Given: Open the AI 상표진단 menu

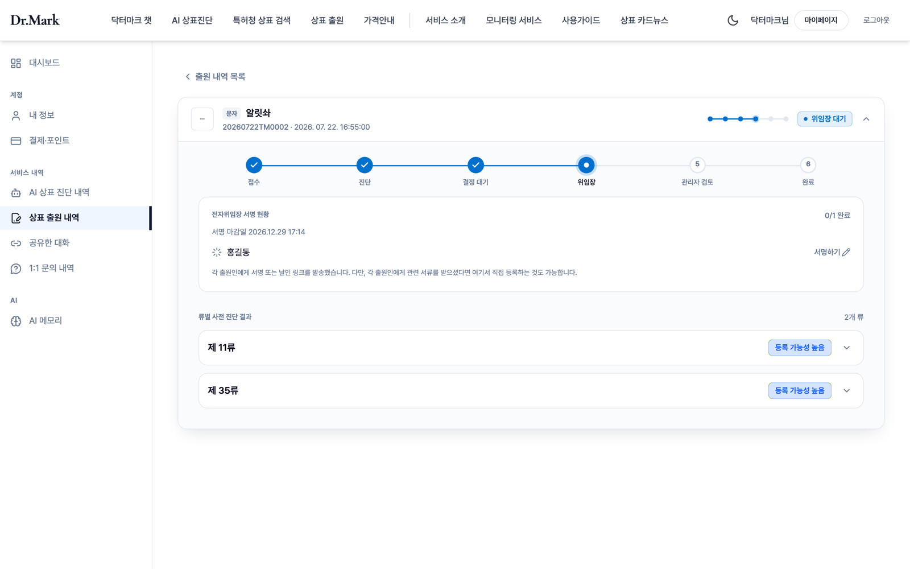Looking at the screenshot, I should pyautogui.click(x=192, y=20).
